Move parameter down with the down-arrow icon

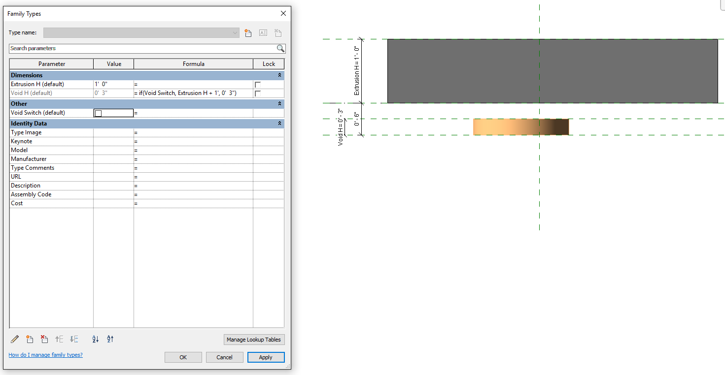74,339
